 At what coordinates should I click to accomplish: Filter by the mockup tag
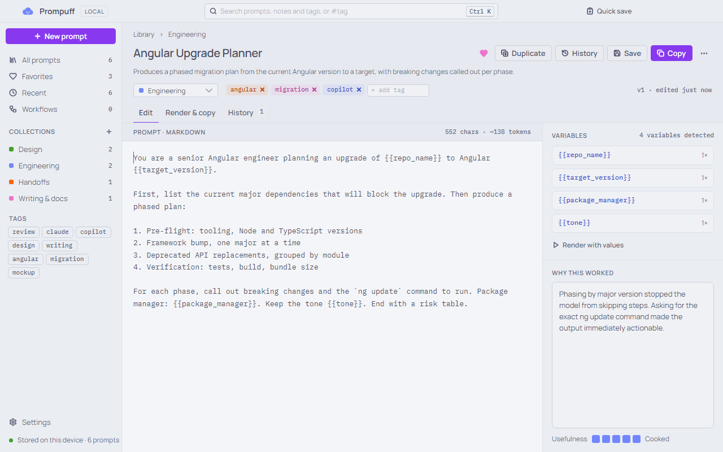point(24,272)
